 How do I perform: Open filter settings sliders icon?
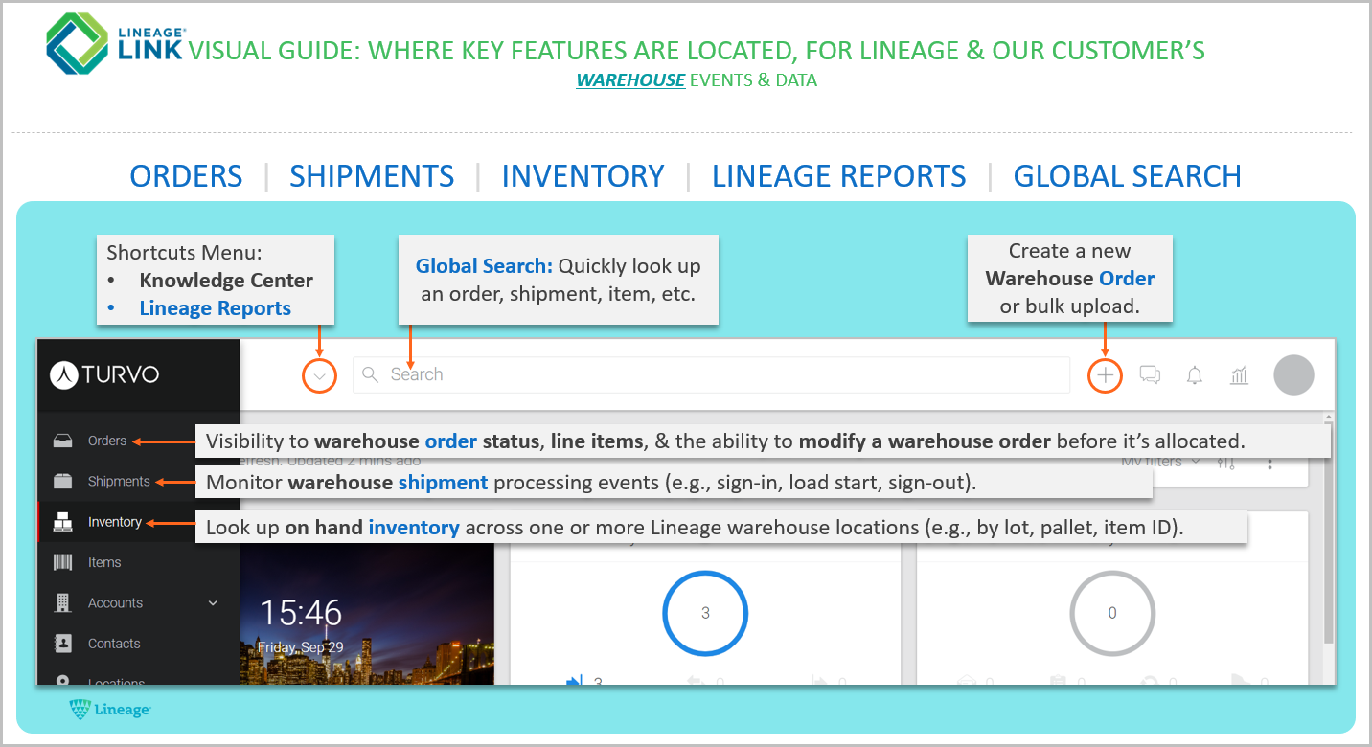tap(1226, 464)
